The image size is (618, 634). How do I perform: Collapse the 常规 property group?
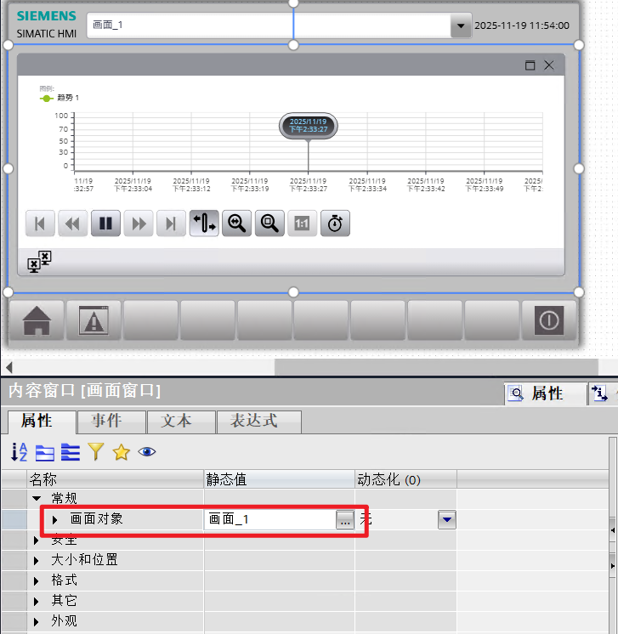click(37, 499)
